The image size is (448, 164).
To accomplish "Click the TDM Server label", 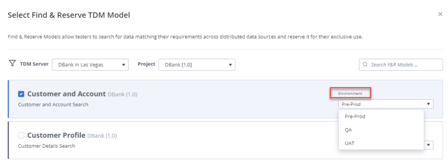I will point(34,64).
